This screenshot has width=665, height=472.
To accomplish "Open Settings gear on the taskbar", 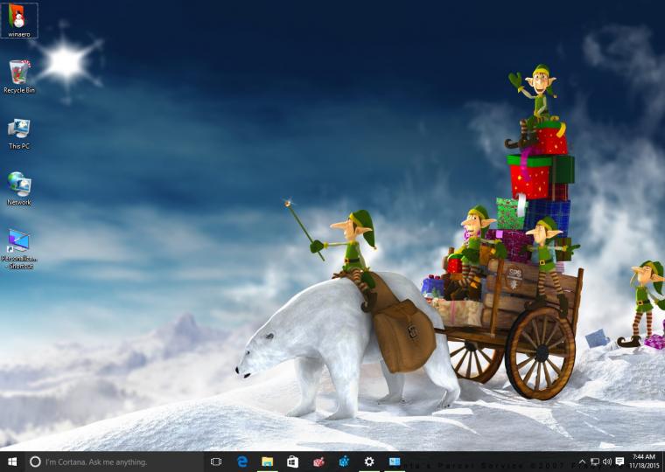I will [369, 462].
